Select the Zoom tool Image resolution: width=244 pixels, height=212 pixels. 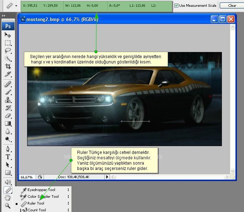point(7,206)
